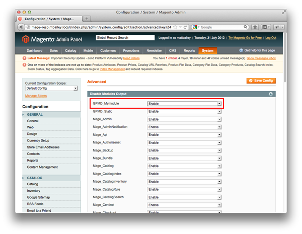Open Contacts in configuration sidebar
The width and height of the screenshot is (302, 234).
(33, 154)
